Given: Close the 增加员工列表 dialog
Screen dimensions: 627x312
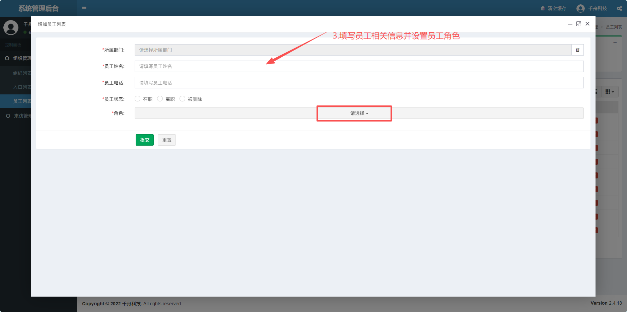Looking at the screenshot, I should tap(587, 24).
